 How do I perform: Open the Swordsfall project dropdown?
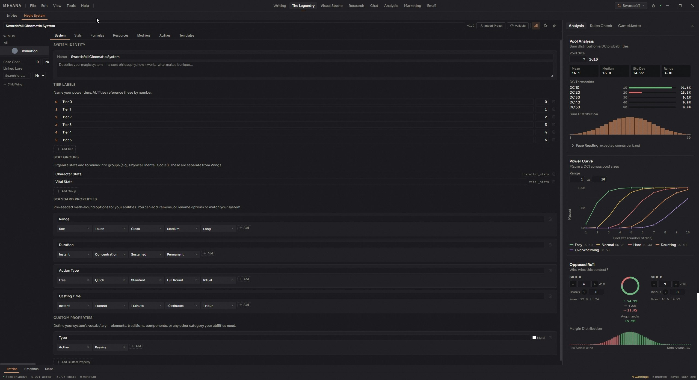coord(631,6)
